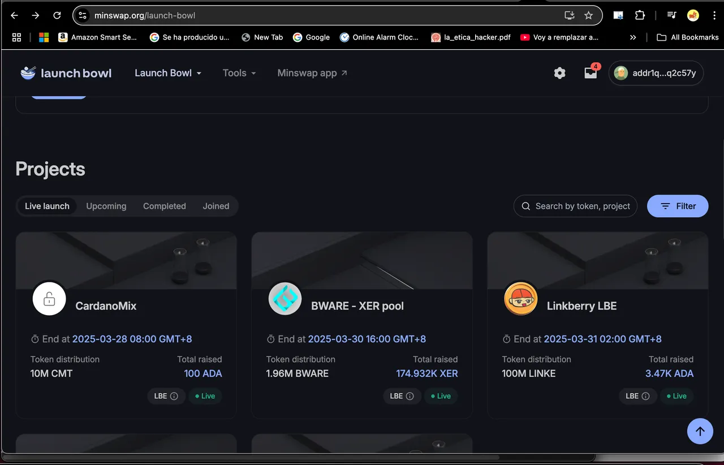Open the la_etica_hacker.pdf bookmark
Image resolution: width=724 pixels, height=465 pixels.
pos(471,37)
